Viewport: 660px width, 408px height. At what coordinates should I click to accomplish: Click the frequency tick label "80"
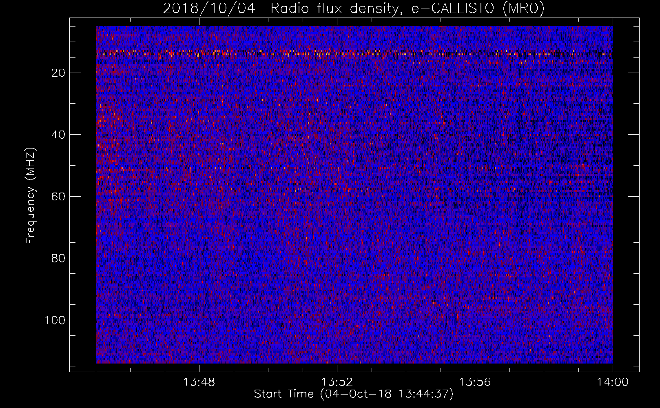click(x=59, y=258)
